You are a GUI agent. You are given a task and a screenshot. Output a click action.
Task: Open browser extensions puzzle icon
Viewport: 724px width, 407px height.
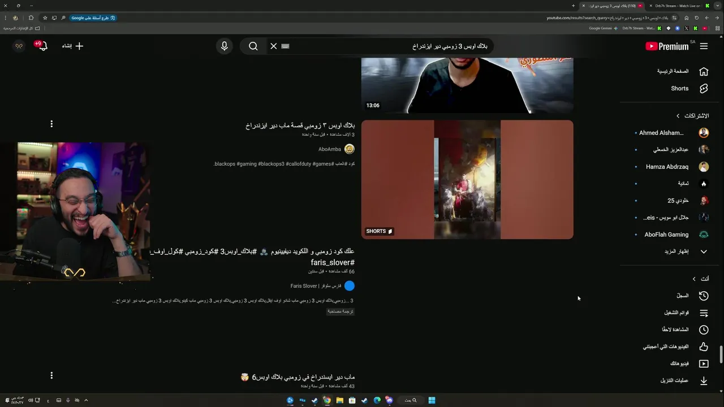click(x=31, y=18)
